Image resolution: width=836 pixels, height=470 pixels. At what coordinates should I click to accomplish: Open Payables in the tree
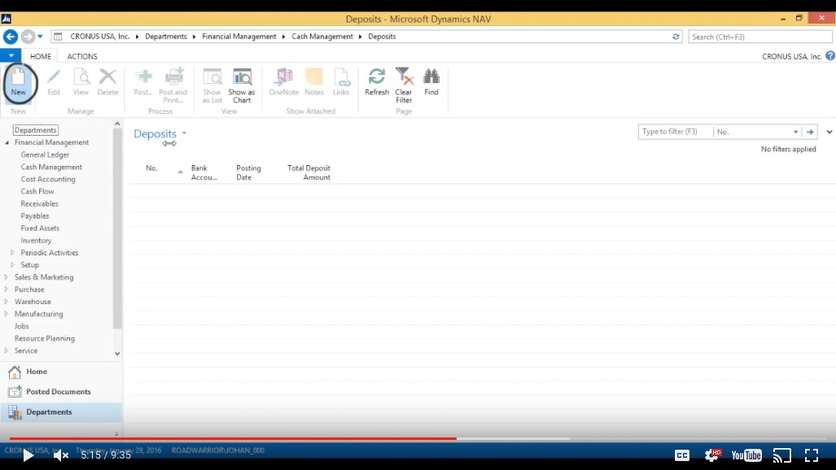(x=35, y=215)
